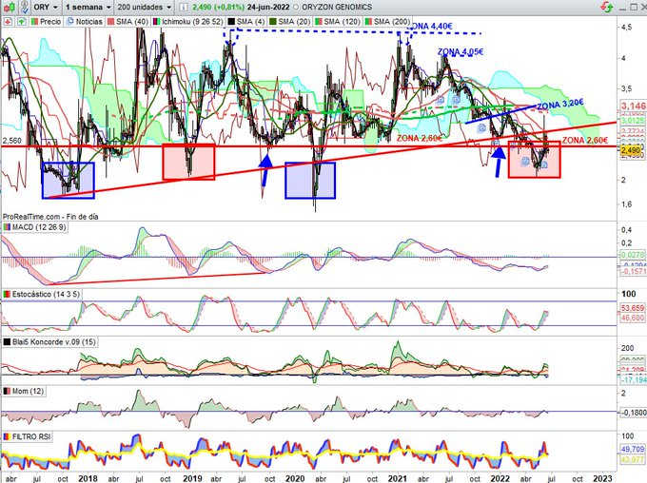Click the 2023 label on time axis
Screen dimensions: 647x483
coord(603,478)
